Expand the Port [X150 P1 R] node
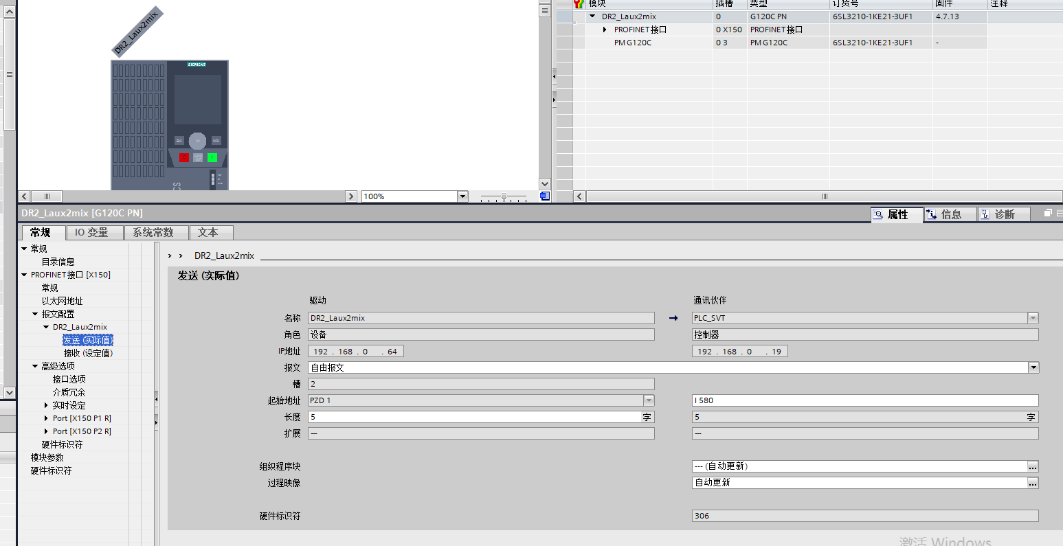Image resolution: width=1063 pixels, height=546 pixels. coord(46,418)
